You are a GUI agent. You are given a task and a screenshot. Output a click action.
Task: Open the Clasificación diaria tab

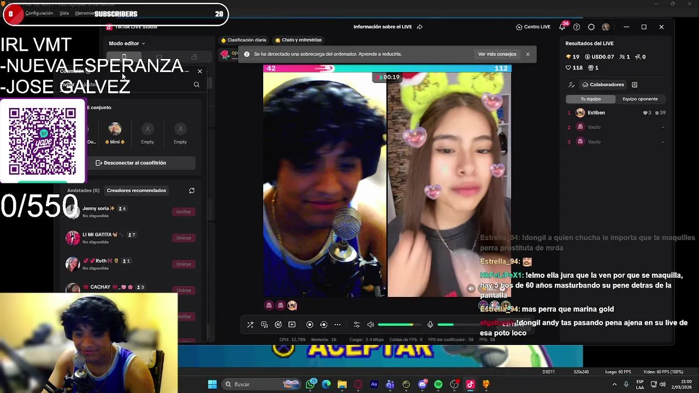click(244, 40)
